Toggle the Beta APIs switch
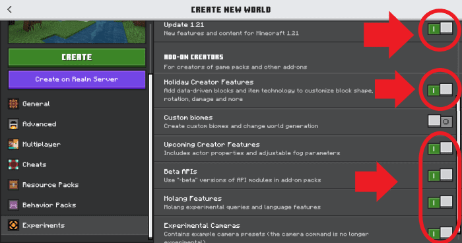Screen dimensions: 462x243 440,176
